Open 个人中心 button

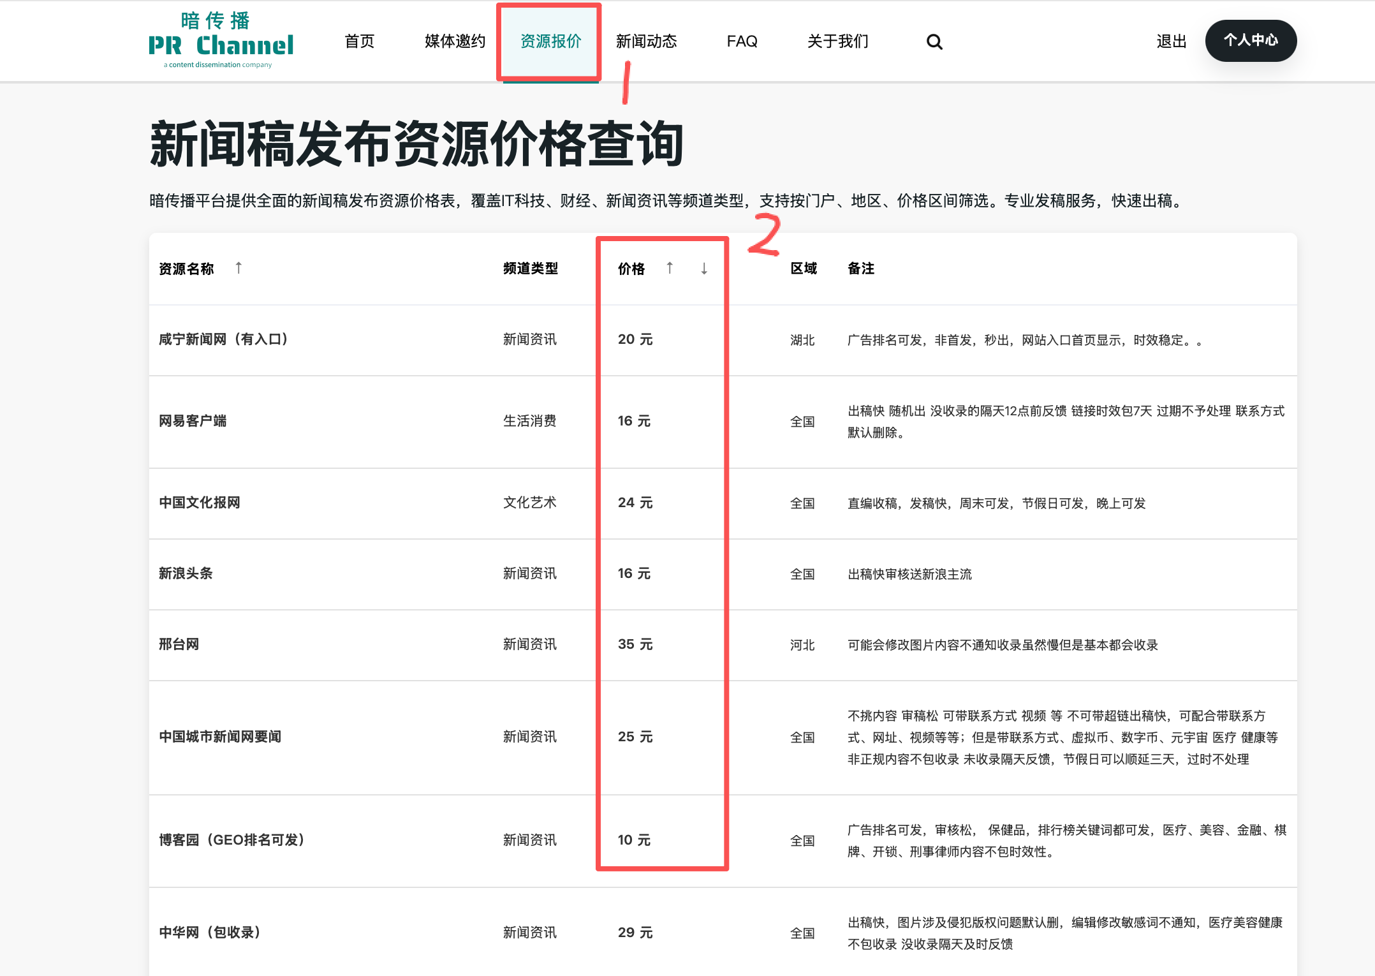click(1251, 41)
